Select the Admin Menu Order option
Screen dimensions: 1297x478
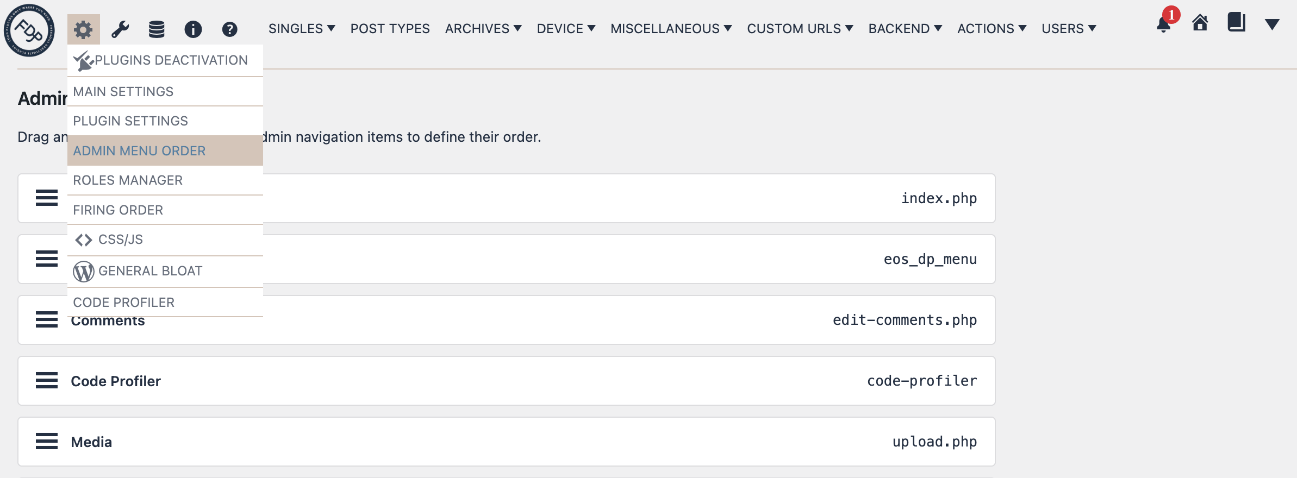[140, 150]
